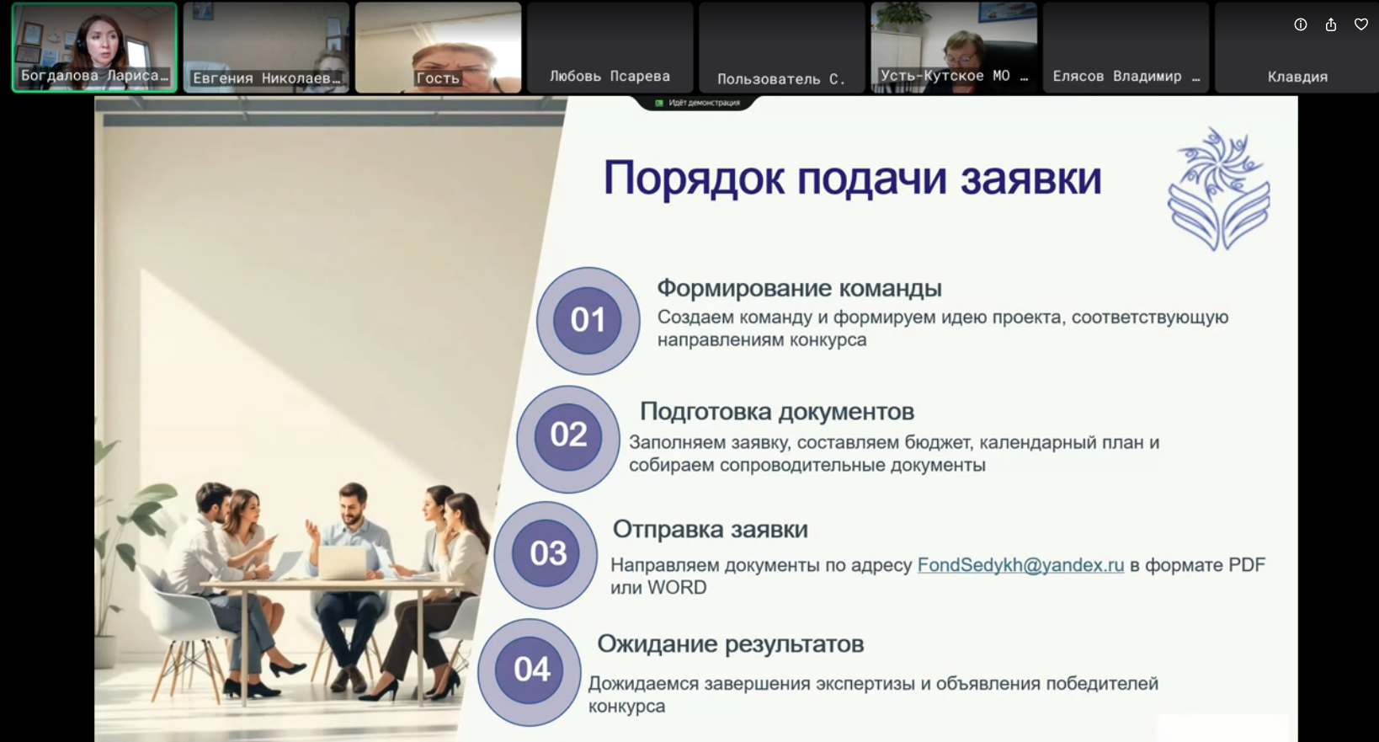The image size is (1379, 742).
Task: Click the slide title Порядок подачи заявки
Action: click(852, 178)
